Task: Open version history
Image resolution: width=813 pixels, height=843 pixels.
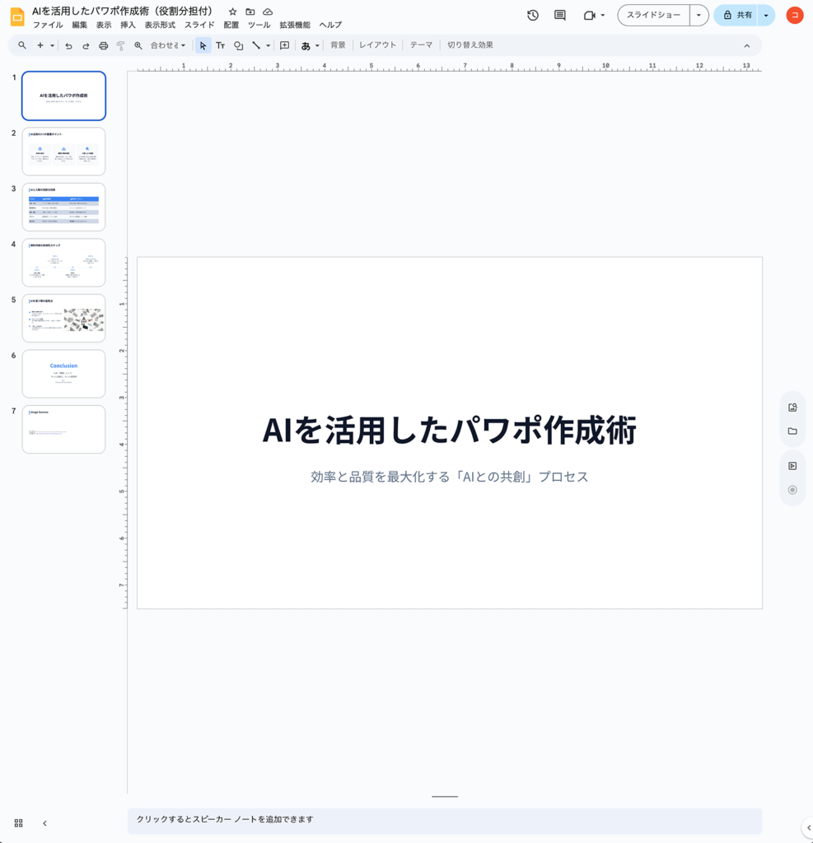Action: 532,15
